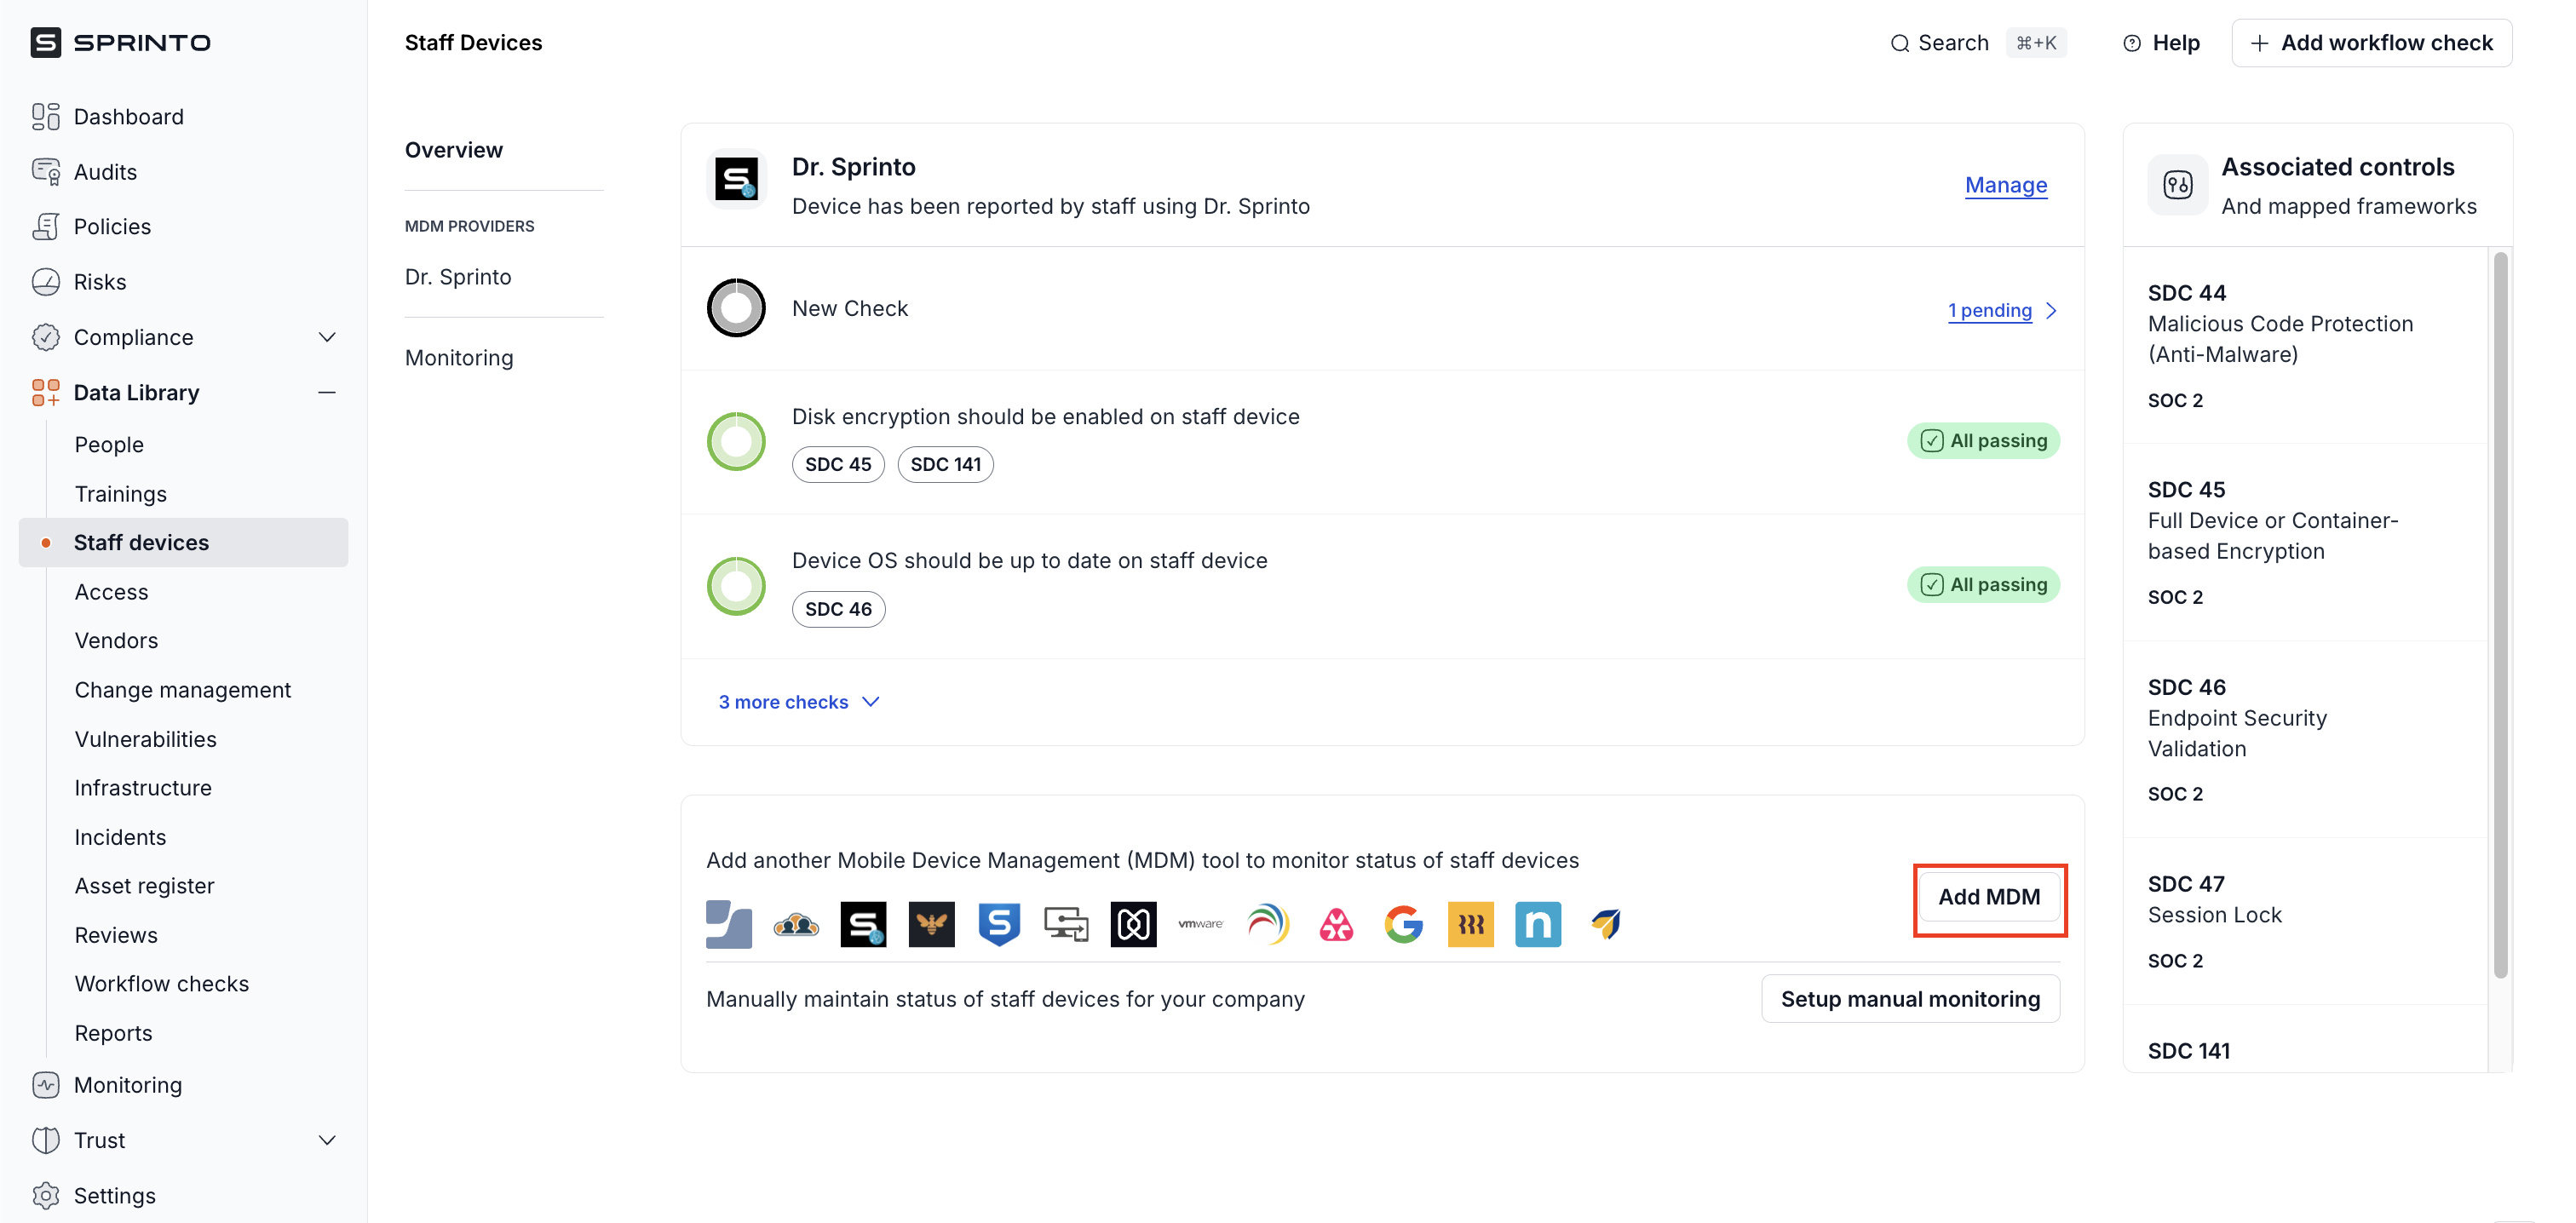Click the VMware logo icon
Screen dimensions: 2576x1223
1200,924
